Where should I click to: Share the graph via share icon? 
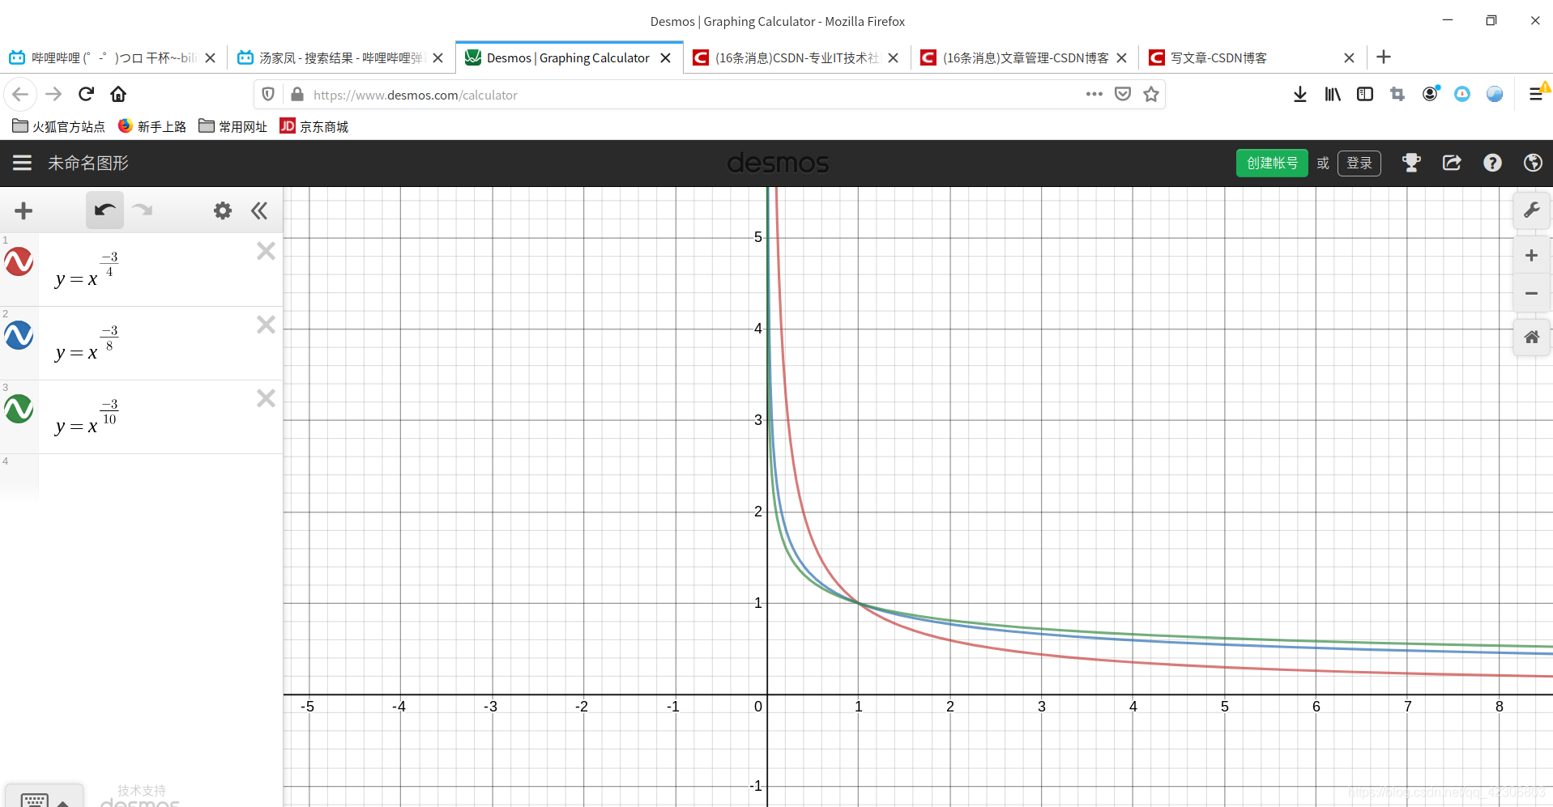click(x=1452, y=163)
